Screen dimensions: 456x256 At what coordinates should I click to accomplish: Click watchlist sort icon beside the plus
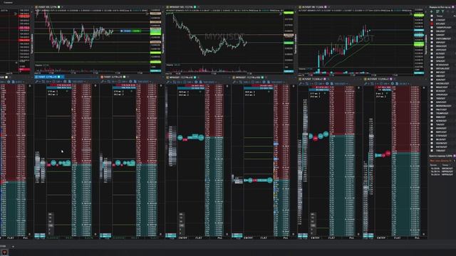437,11
